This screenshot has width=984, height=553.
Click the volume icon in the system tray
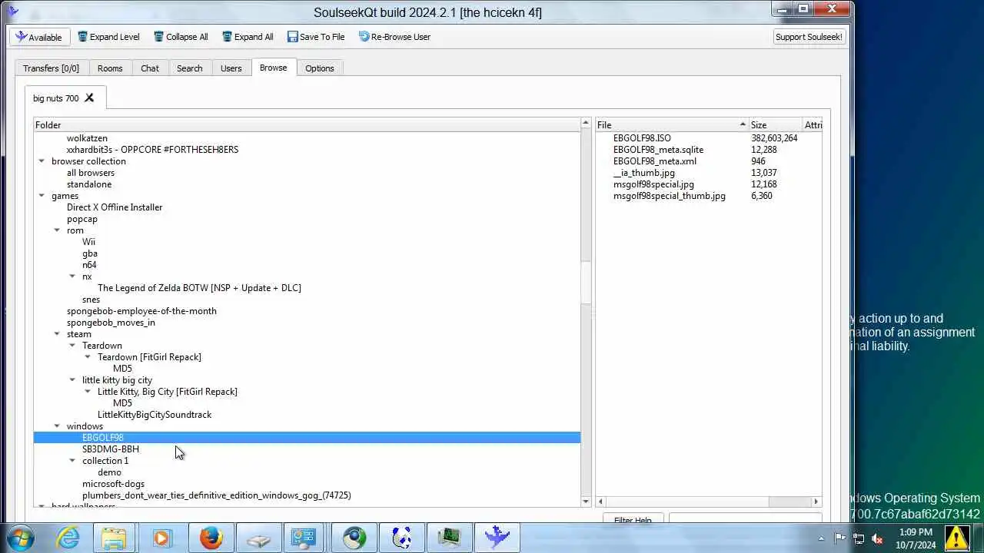[x=877, y=538]
